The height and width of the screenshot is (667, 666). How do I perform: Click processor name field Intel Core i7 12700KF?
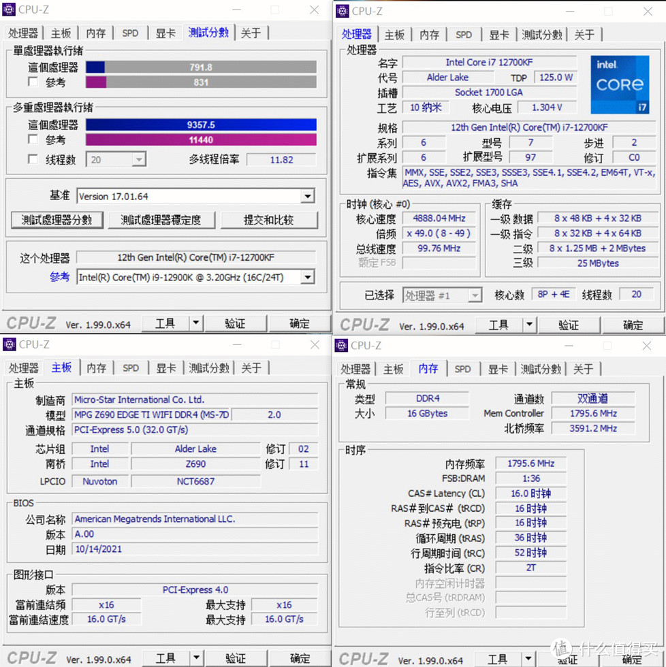click(x=490, y=62)
